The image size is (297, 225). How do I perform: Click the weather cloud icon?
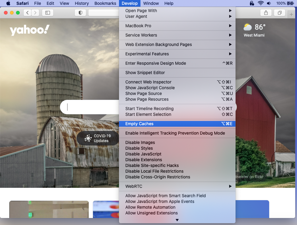point(248,27)
